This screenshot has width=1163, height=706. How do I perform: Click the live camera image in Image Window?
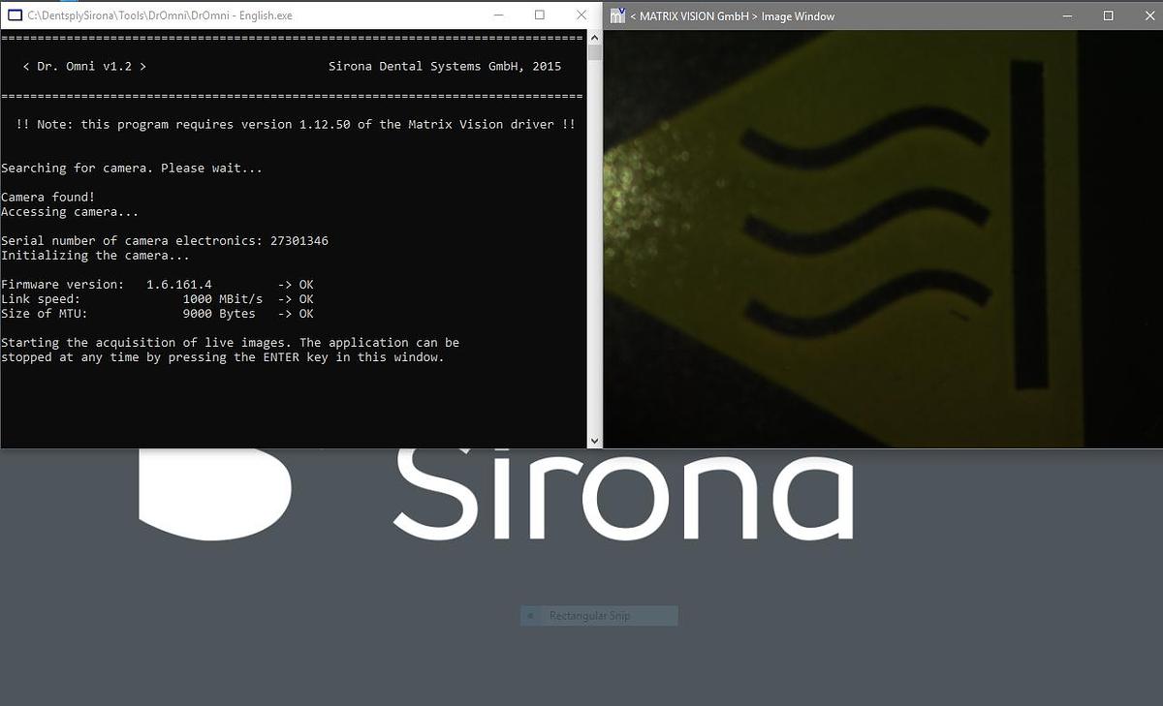(883, 239)
